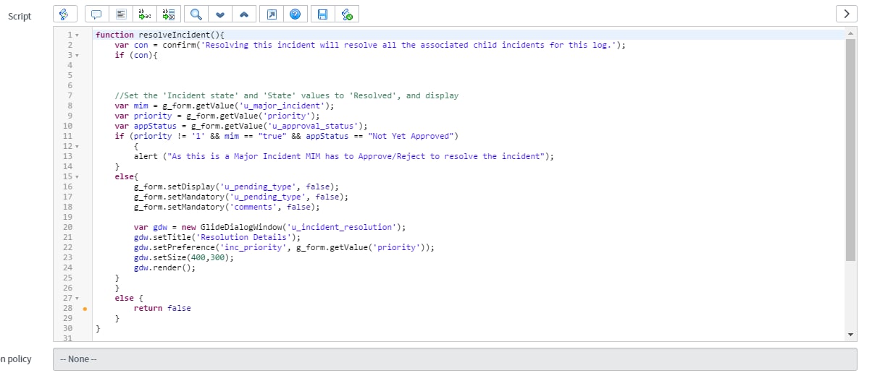Click line number 31 in gutter
The height and width of the screenshot is (373, 880).
68,338
